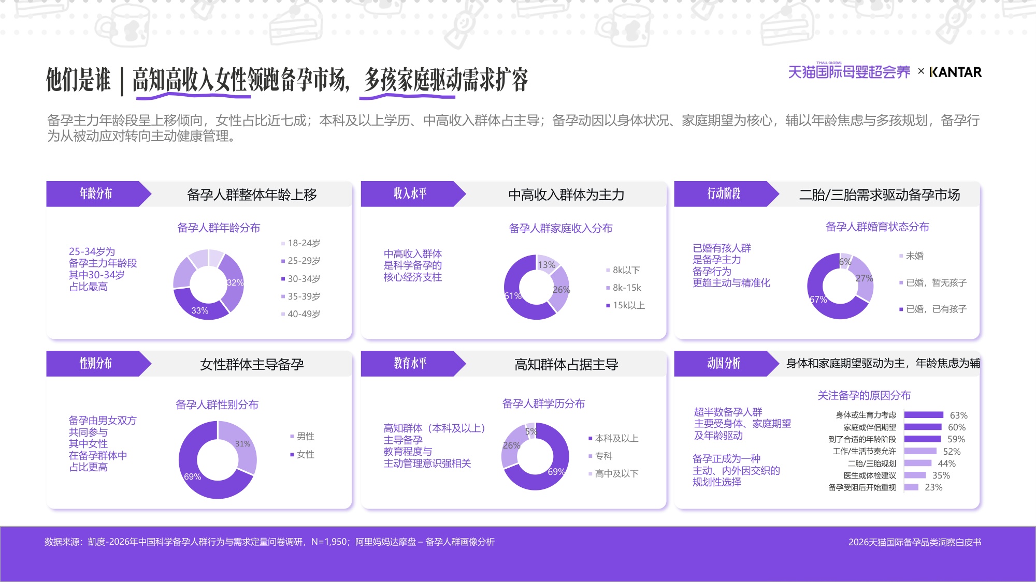The image size is (1036, 582).
Task: Click the KANTAR logo
Action: tap(955, 72)
